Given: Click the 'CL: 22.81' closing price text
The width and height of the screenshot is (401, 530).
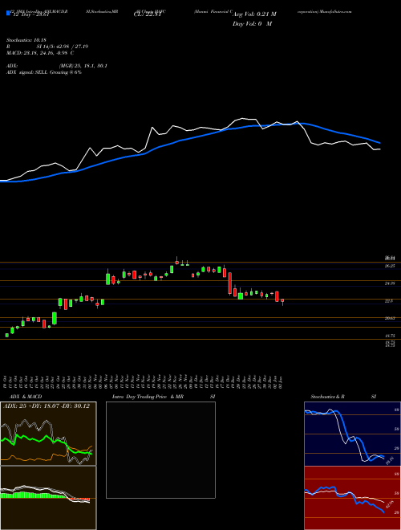Looking at the screenshot, I should tap(148, 14).
